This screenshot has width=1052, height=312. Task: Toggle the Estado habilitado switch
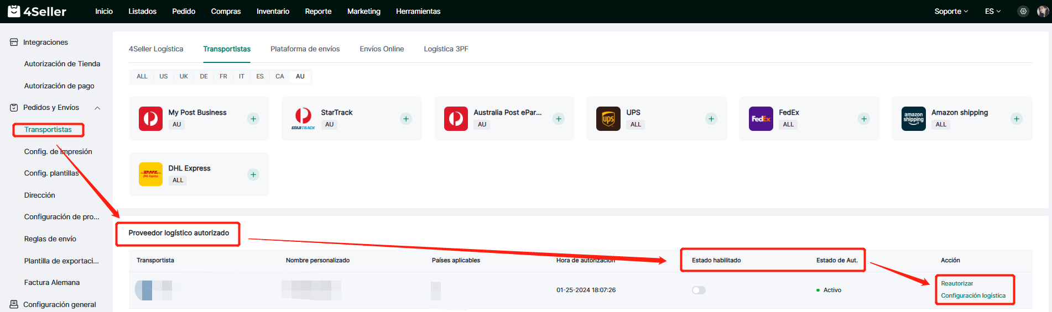699,290
